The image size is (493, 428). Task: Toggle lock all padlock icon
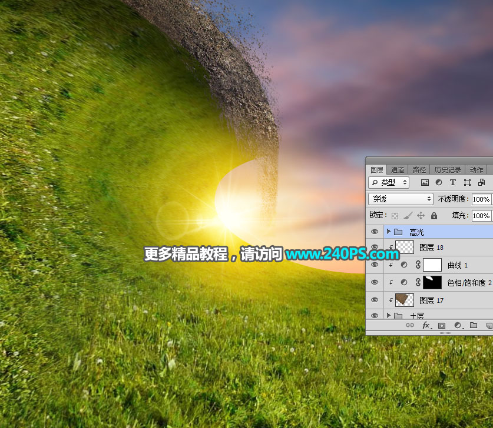[x=434, y=216]
